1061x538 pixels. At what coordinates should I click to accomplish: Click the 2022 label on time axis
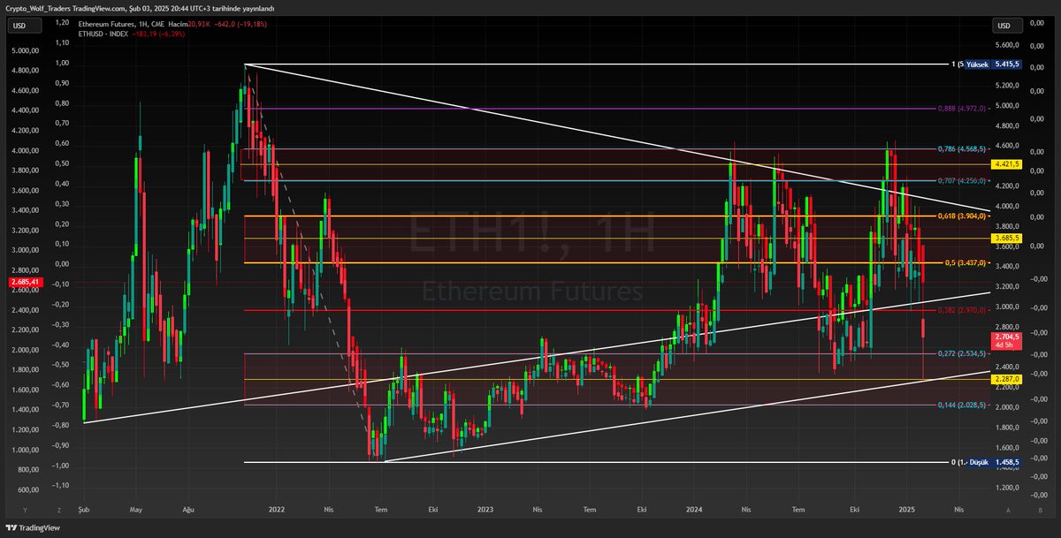point(277,510)
